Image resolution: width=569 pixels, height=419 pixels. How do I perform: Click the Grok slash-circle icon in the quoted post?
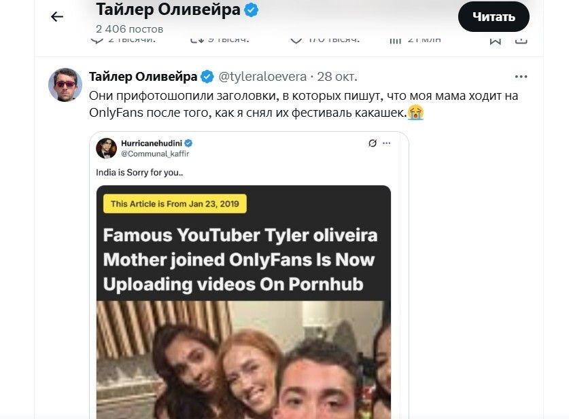(x=372, y=143)
